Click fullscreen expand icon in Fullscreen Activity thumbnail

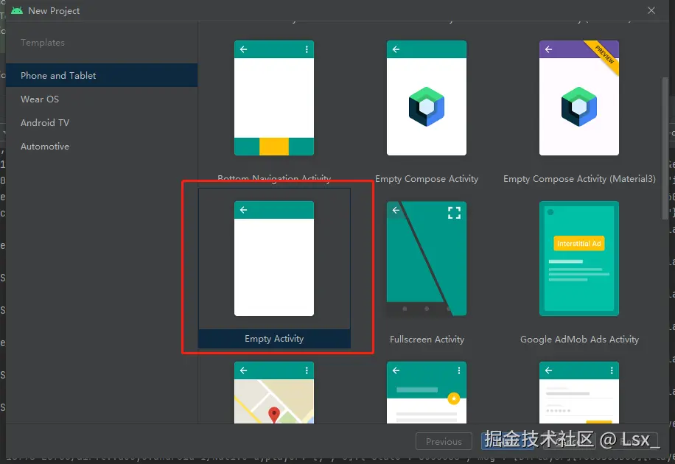pyautogui.click(x=454, y=213)
